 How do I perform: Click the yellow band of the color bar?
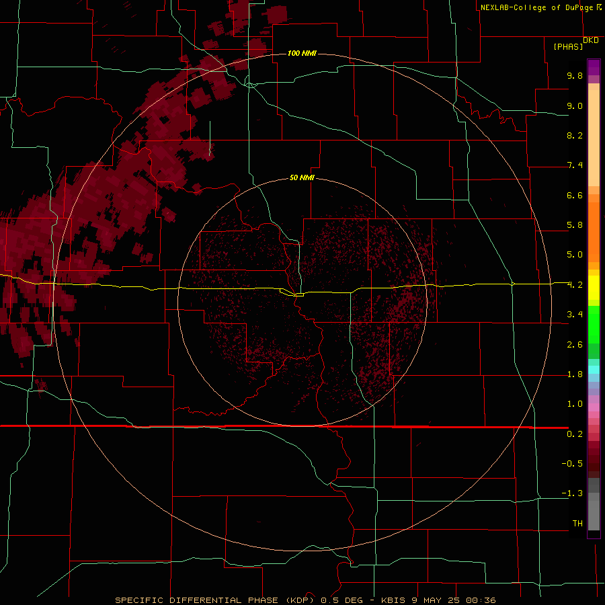pyautogui.click(x=594, y=288)
